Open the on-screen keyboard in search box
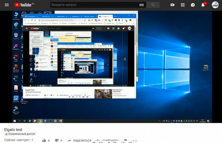Screen dimensions: 222x143 click(141, 5)
